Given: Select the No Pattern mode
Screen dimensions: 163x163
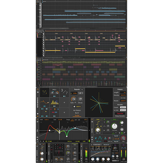Looking at the screenshot, I should [77, 110].
